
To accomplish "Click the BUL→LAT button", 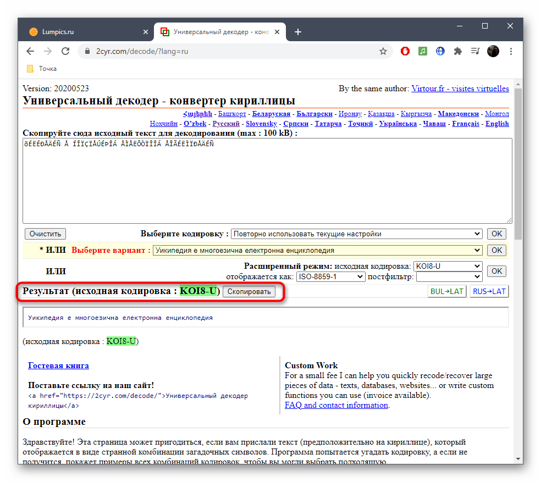I will click(x=447, y=291).
